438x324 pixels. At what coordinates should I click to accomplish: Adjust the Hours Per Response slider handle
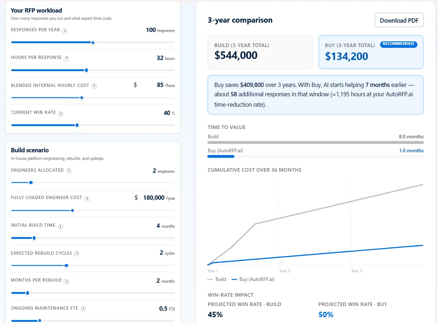(x=86, y=70)
